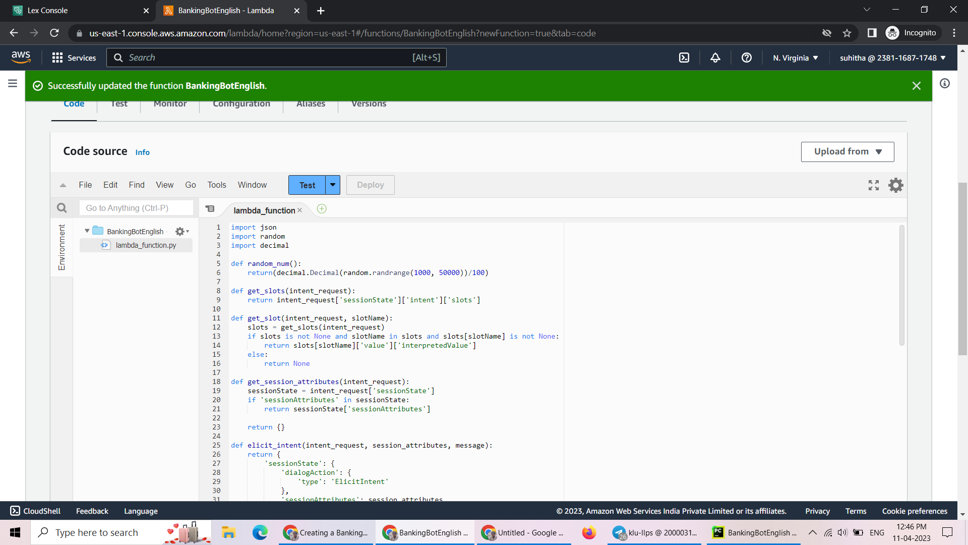Switch to the Monitor tab
This screenshot has height=545, width=968.
(x=169, y=103)
